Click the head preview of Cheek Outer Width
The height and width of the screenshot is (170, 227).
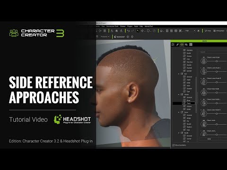pyautogui.click(x=204, y=93)
